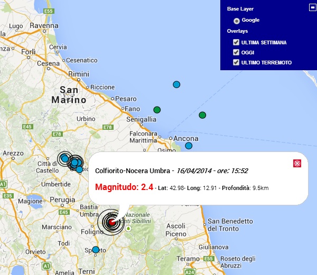Click the blue earthquake marker at Spoleto
Image resolution: width=317 pixels, height=275 pixels.
click(x=96, y=250)
